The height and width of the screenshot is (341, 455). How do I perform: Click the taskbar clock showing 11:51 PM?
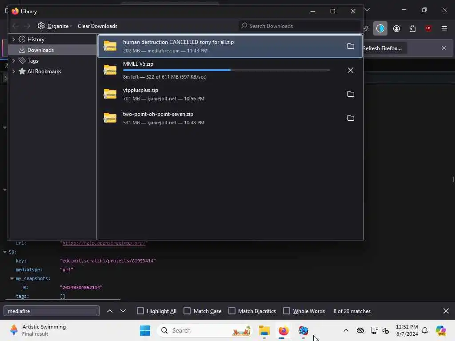pyautogui.click(x=407, y=330)
